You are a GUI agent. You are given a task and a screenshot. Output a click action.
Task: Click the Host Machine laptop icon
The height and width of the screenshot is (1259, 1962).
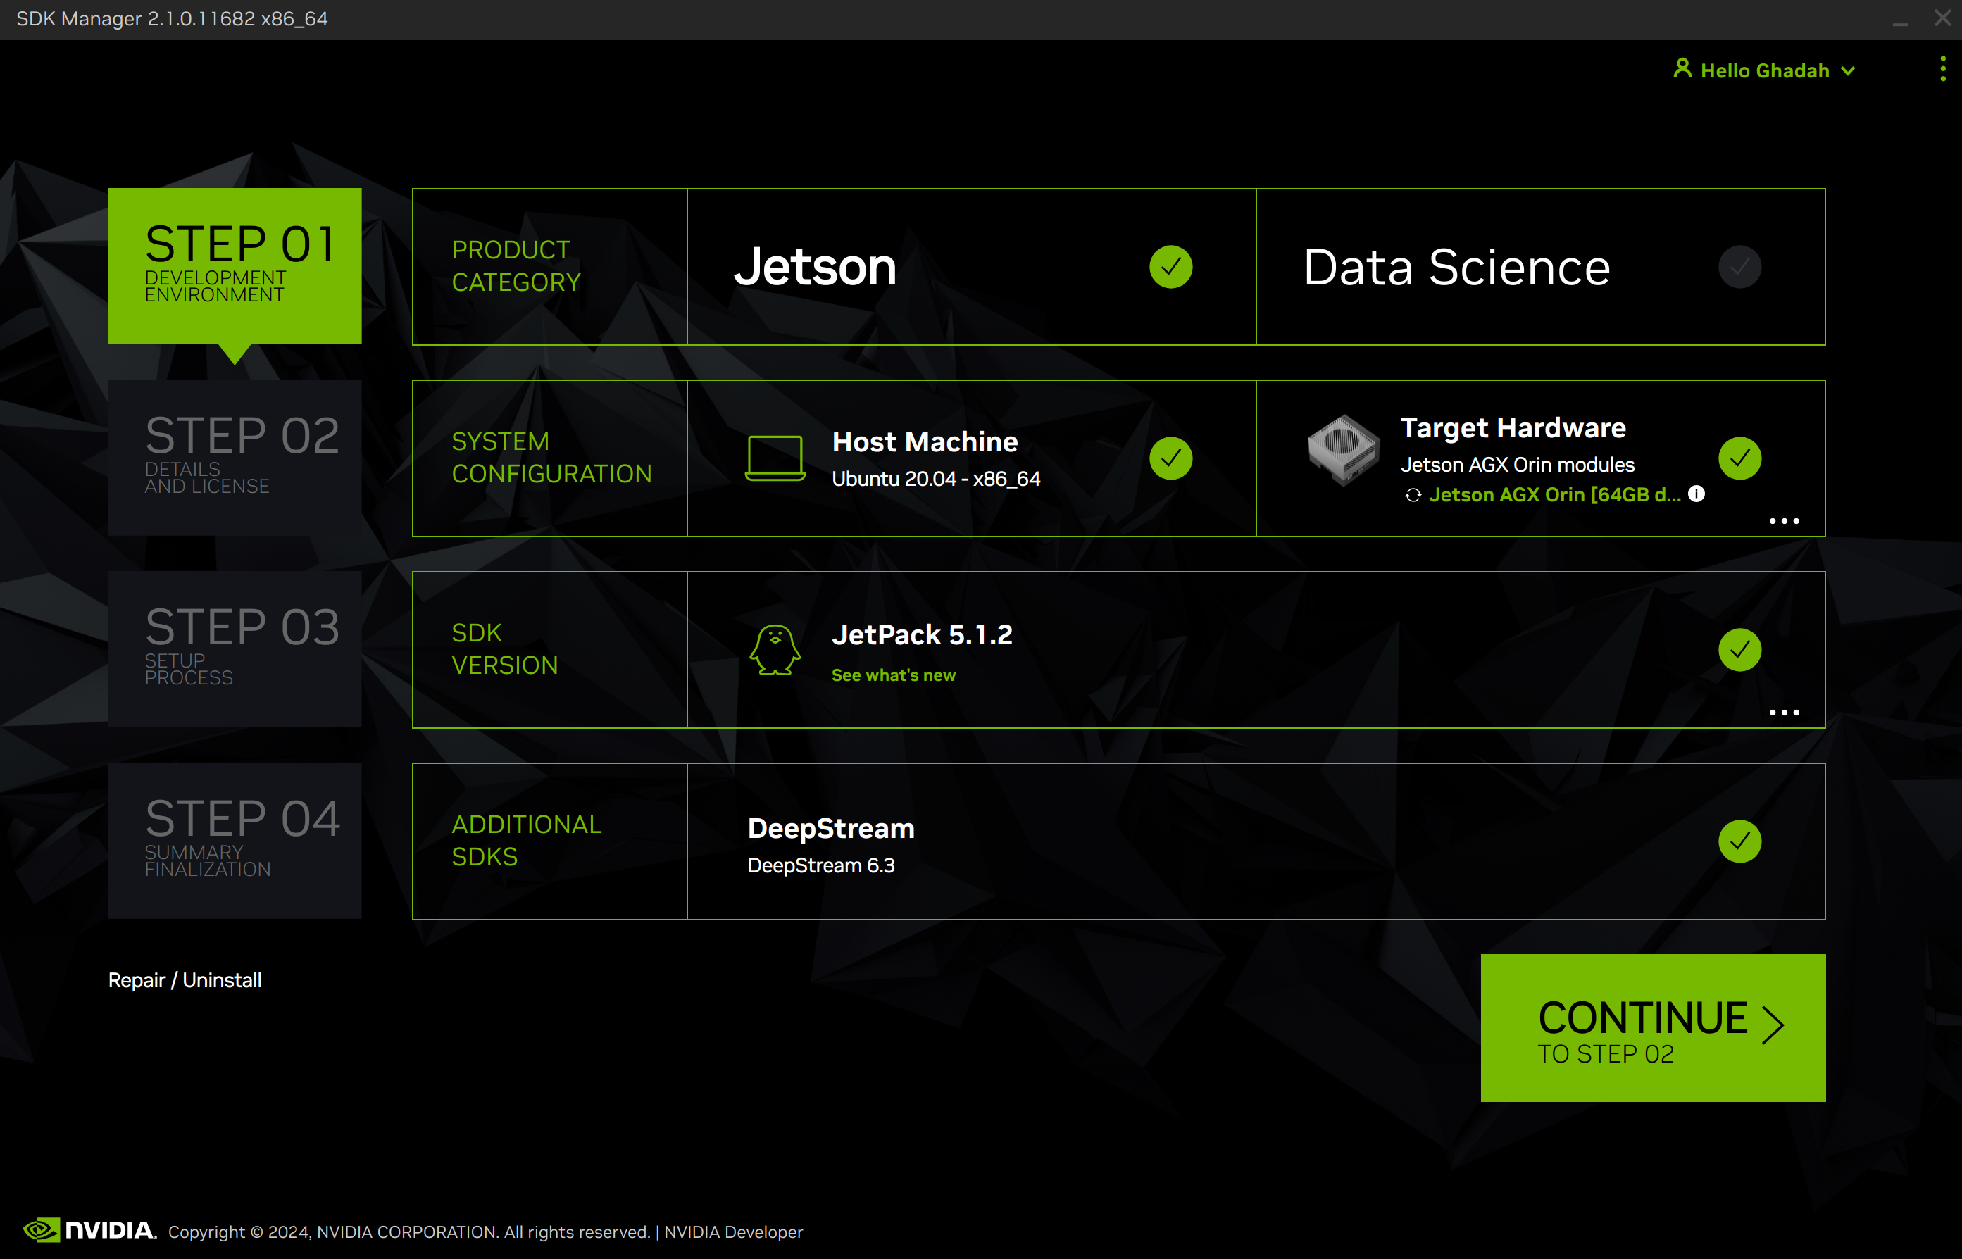(x=775, y=456)
